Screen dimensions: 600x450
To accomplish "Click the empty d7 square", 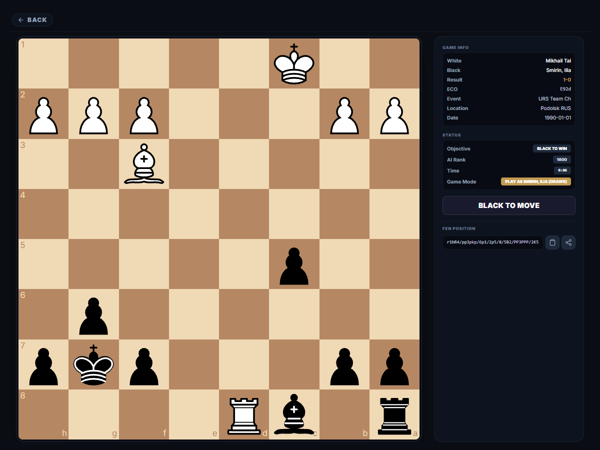I will click(x=244, y=364).
